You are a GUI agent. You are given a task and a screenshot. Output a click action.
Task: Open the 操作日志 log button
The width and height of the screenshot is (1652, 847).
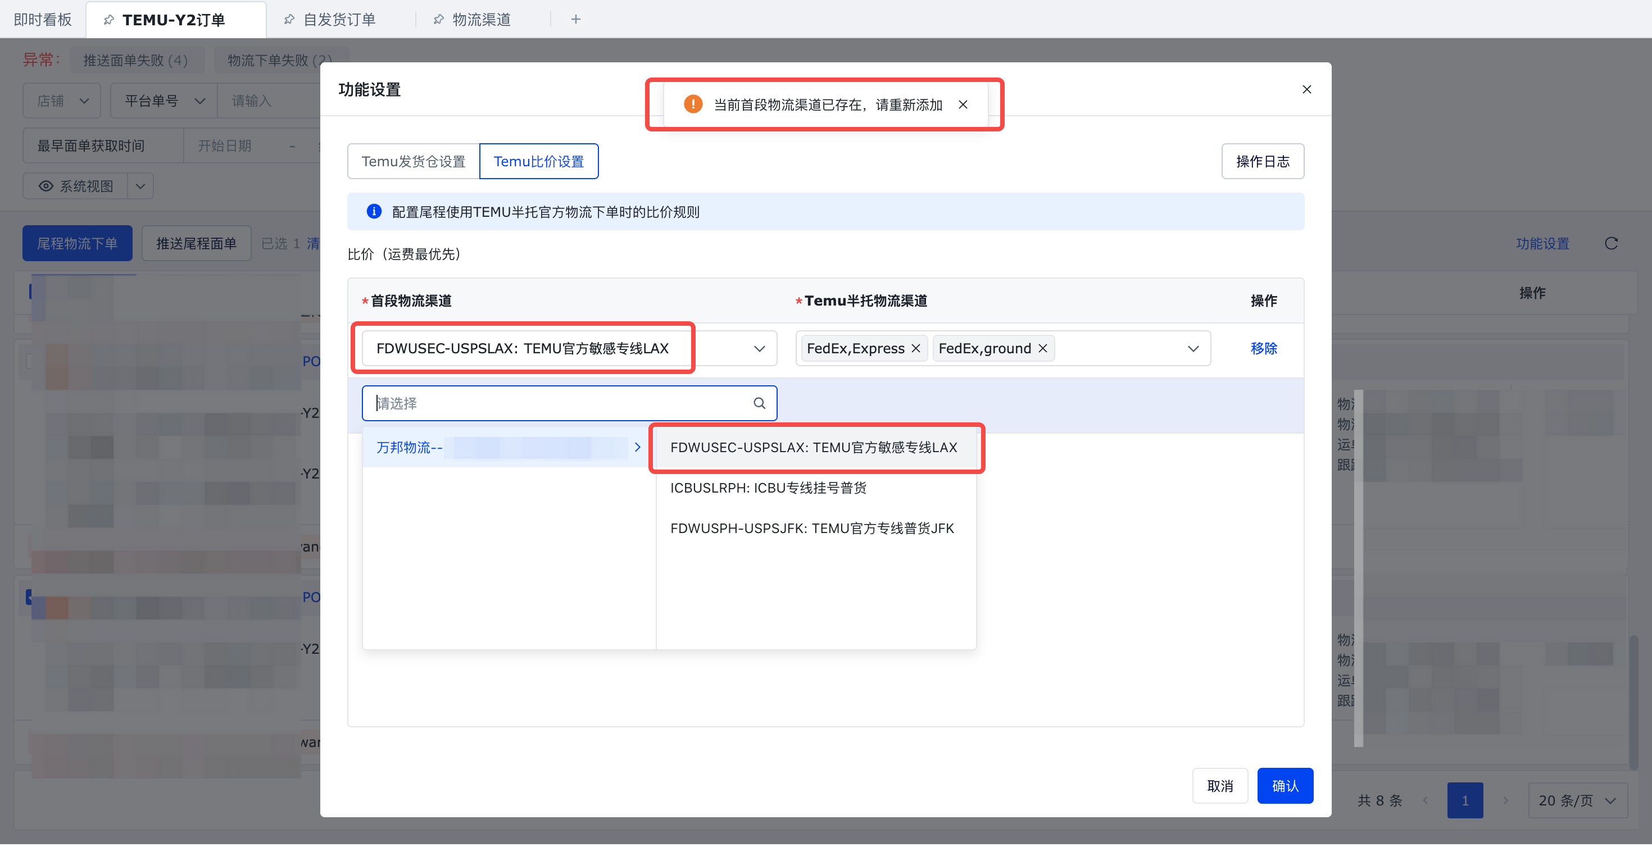tap(1262, 161)
